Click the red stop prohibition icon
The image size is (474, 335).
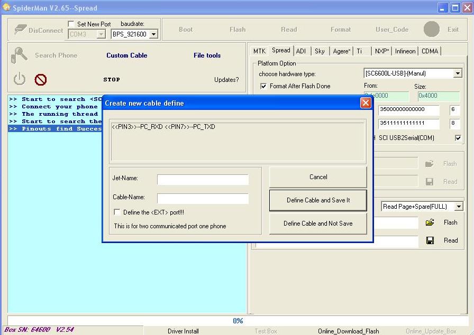(x=41, y=80)
